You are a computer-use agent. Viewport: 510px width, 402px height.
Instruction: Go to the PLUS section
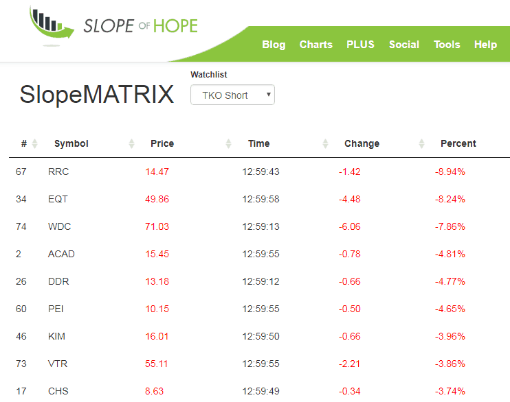coord(360,45)
